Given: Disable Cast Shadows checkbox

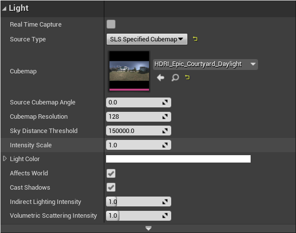Looking at the screenshot, I should [111, 188].
